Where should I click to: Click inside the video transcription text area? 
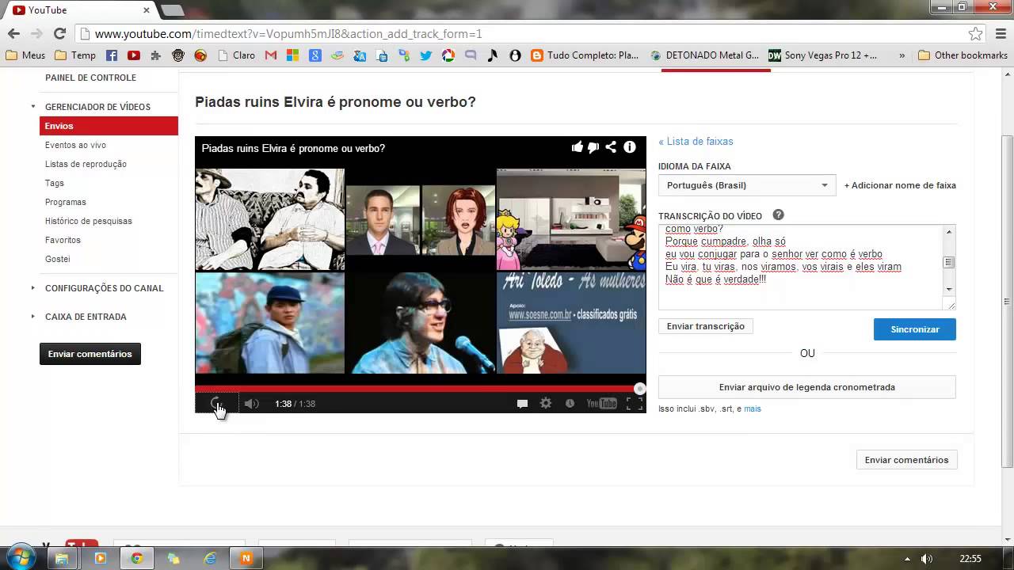point(800,267)
